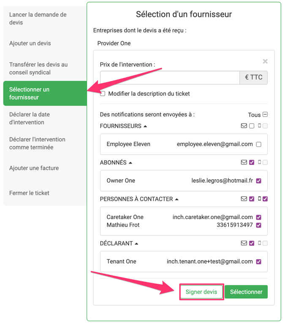
Task: Close the Provider One panel
Action: click(265, 62)
